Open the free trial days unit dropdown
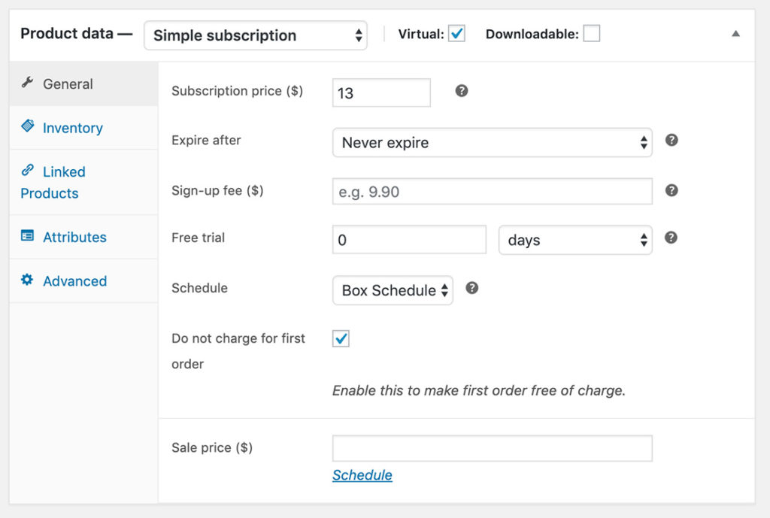 point(575,240)
